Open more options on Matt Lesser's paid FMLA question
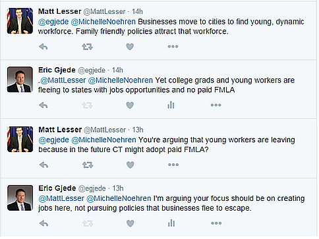319x239 pixels. click(x=173, y=165)
